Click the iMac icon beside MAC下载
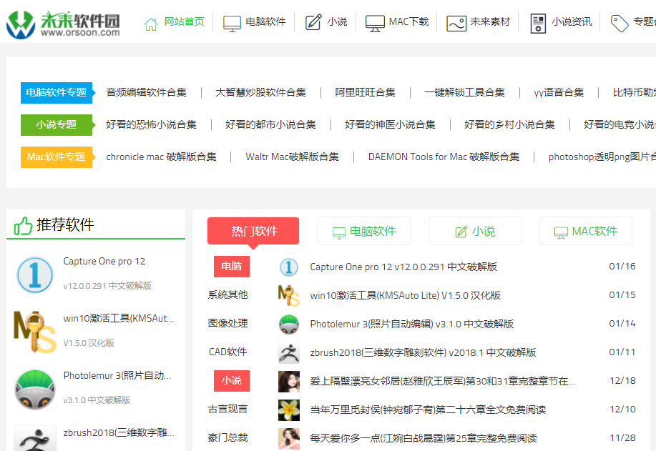 [375, 24]
